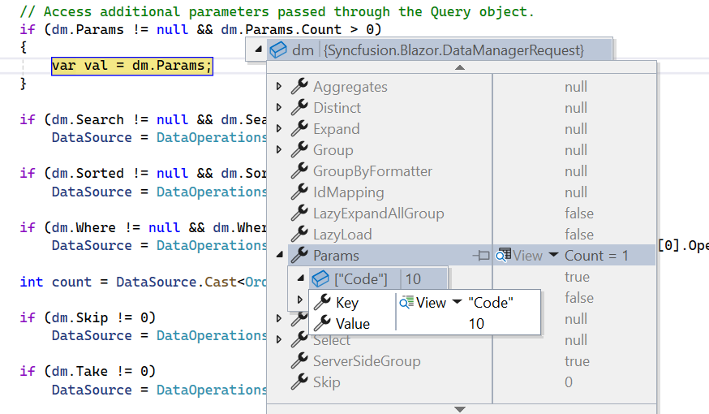The width and height of the screenshot is (709, 414).
Task: Click the {Syncfusion.Blazor.DataManagerRequest} value
Action: point(454,50)
